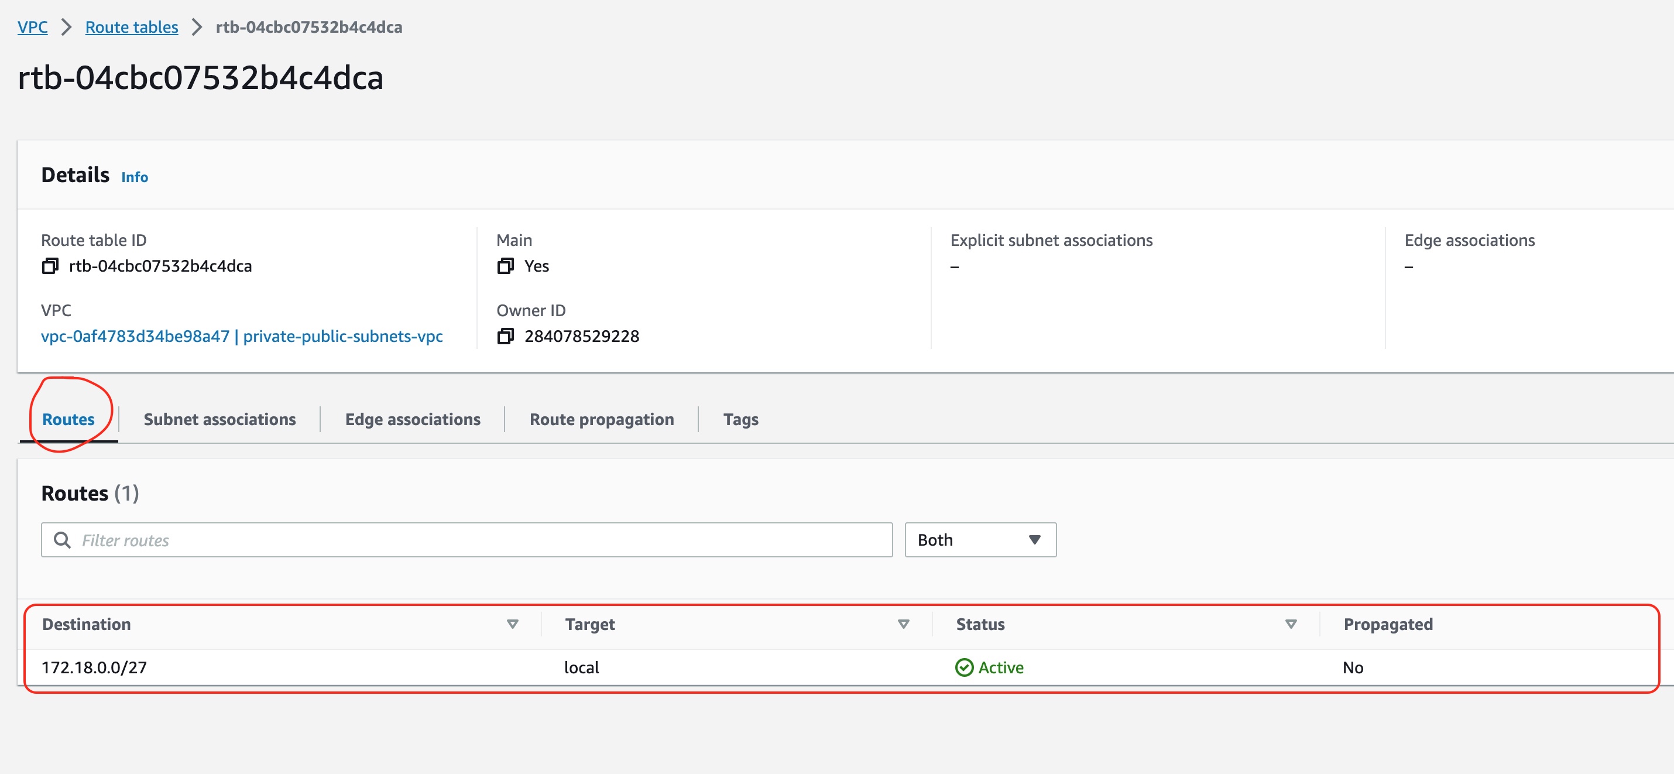Open the Subnet associations tab
Viewport: 1674px width, 774px height.
pyautogui.click(x=220, y=419)
